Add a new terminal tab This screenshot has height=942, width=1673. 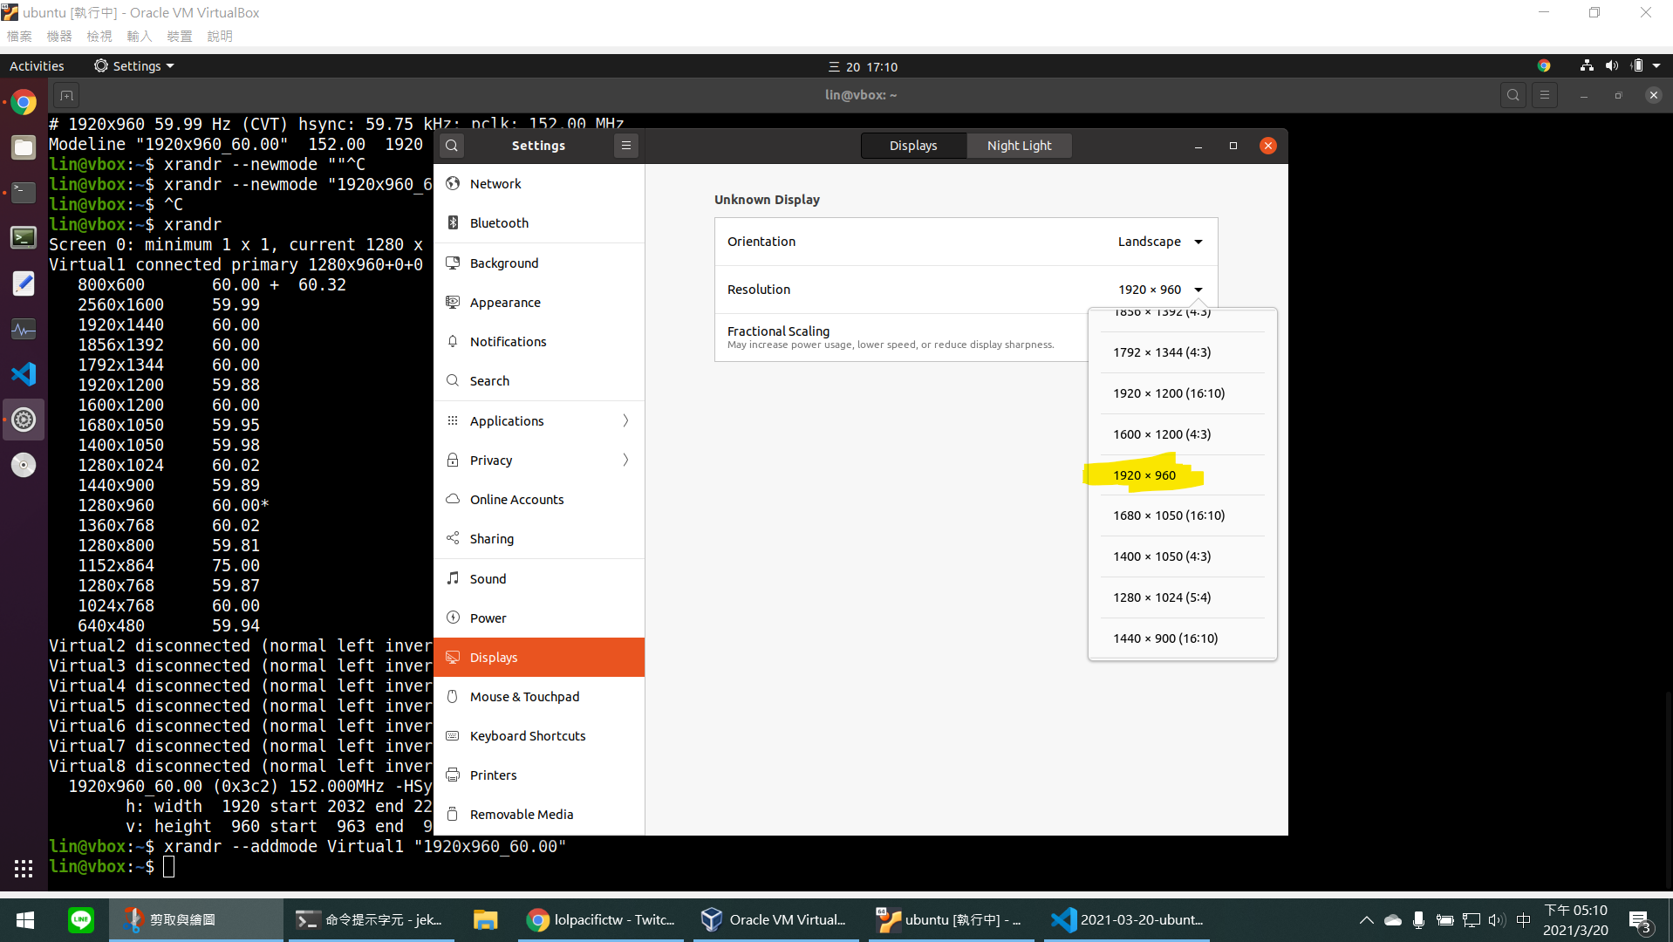click(66, 95)
